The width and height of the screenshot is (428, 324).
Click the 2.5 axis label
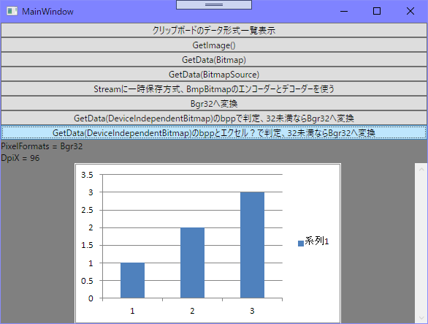[x=87, y=210]
